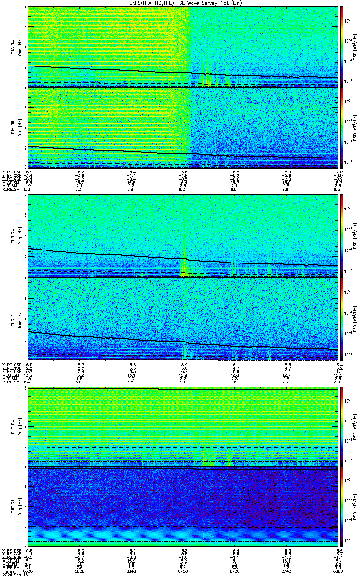Click the 0640 time tick label
361x578 pixels.
point(131,572)
